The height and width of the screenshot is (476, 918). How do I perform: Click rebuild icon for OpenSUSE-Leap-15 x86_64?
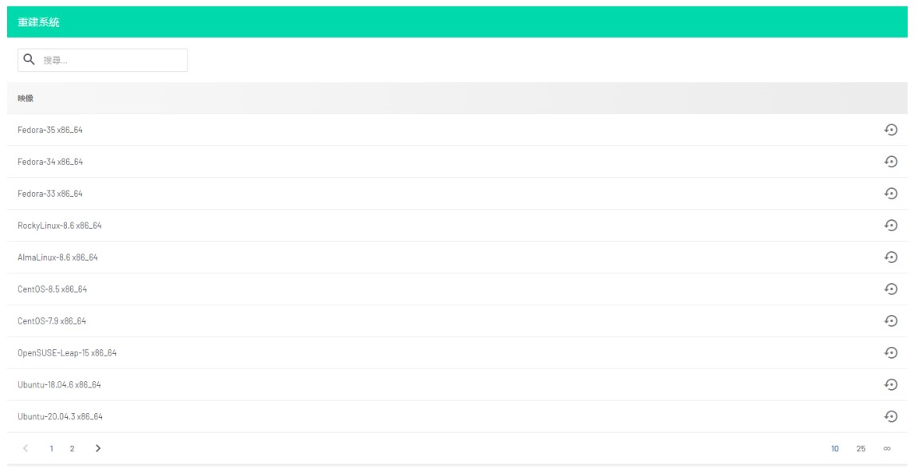[x=892, y=353]
